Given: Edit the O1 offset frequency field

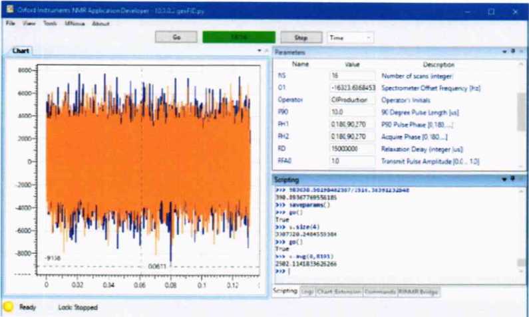Looking at the screenshot, I should coord(352,88).
